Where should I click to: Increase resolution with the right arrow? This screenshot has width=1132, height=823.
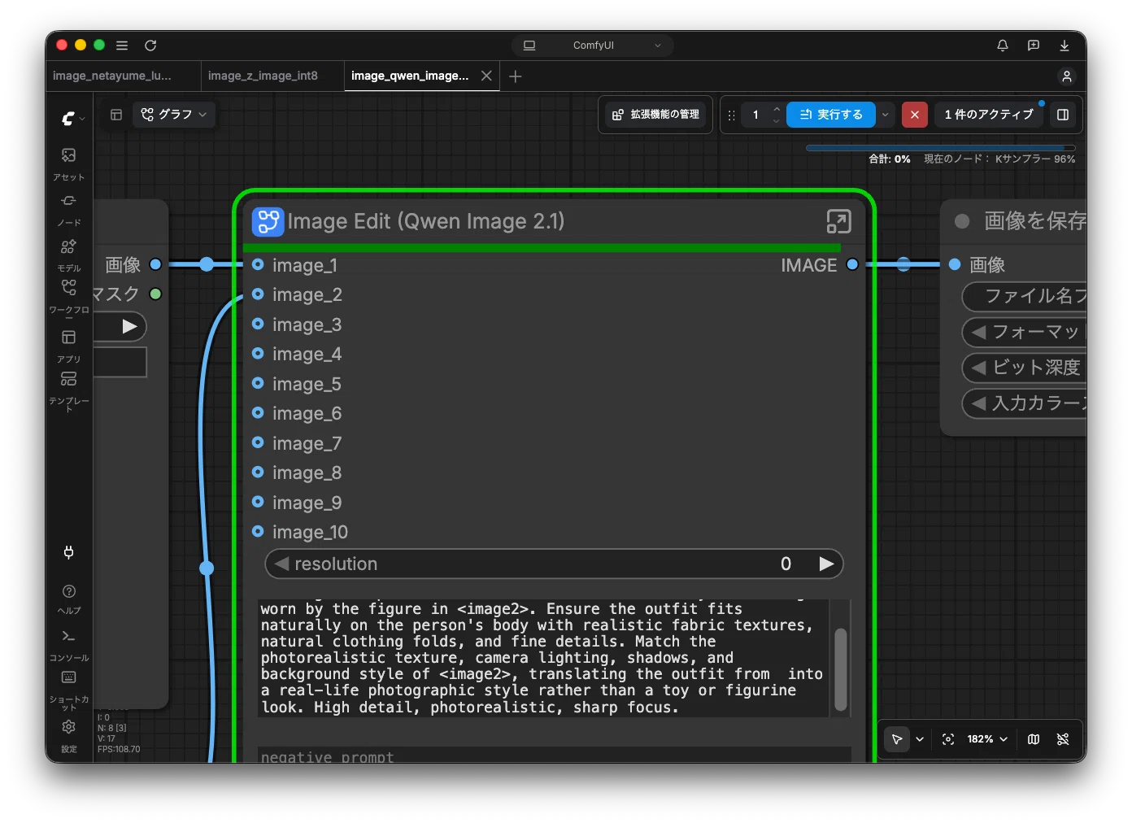(x=826, y=564)
